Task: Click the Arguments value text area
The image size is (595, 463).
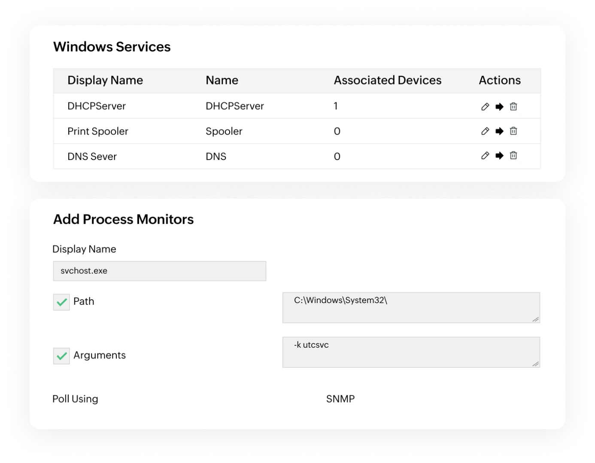Action: (411, 352)
